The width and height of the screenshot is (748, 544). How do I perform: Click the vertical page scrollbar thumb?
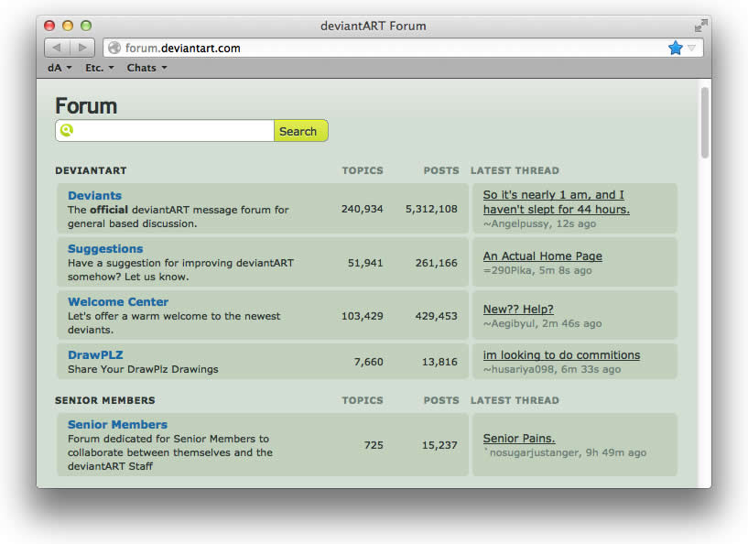(x=705, y=123)
